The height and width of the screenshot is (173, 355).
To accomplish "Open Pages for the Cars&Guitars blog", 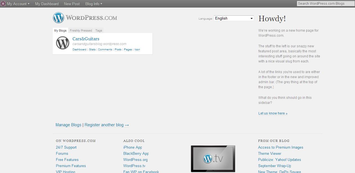I will 128,50.
